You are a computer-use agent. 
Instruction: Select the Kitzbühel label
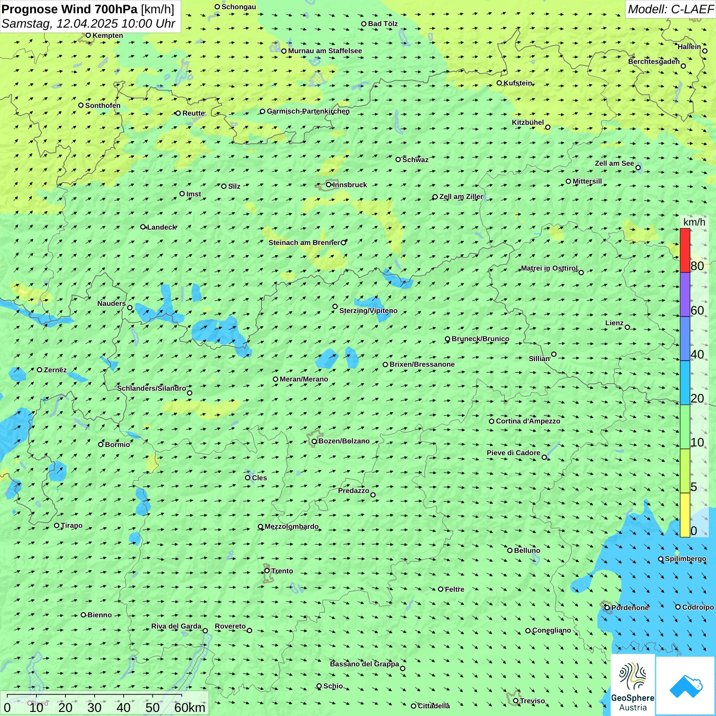click(x=528, y=122)
